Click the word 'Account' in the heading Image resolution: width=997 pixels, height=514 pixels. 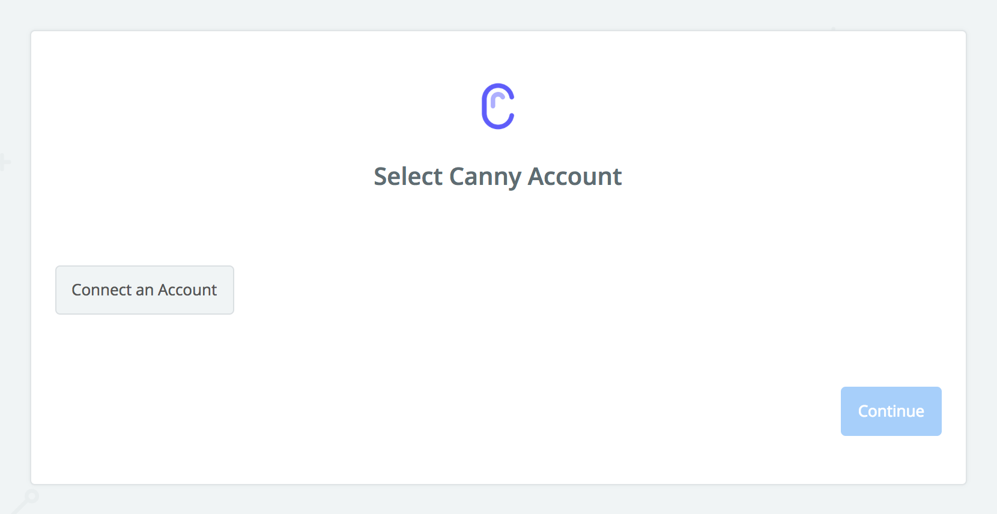tap(575, 177)
